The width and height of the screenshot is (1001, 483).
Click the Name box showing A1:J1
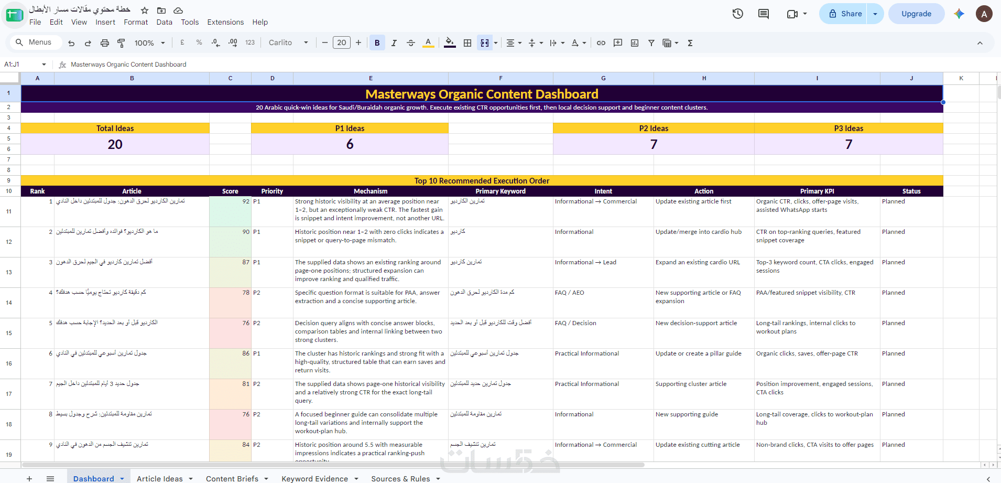[25, 65]
